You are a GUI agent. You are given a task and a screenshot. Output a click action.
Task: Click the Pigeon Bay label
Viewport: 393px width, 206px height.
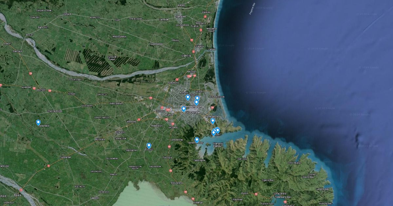click(x=268, y=180)
